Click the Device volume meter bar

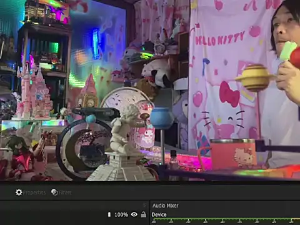coord(226,219)
